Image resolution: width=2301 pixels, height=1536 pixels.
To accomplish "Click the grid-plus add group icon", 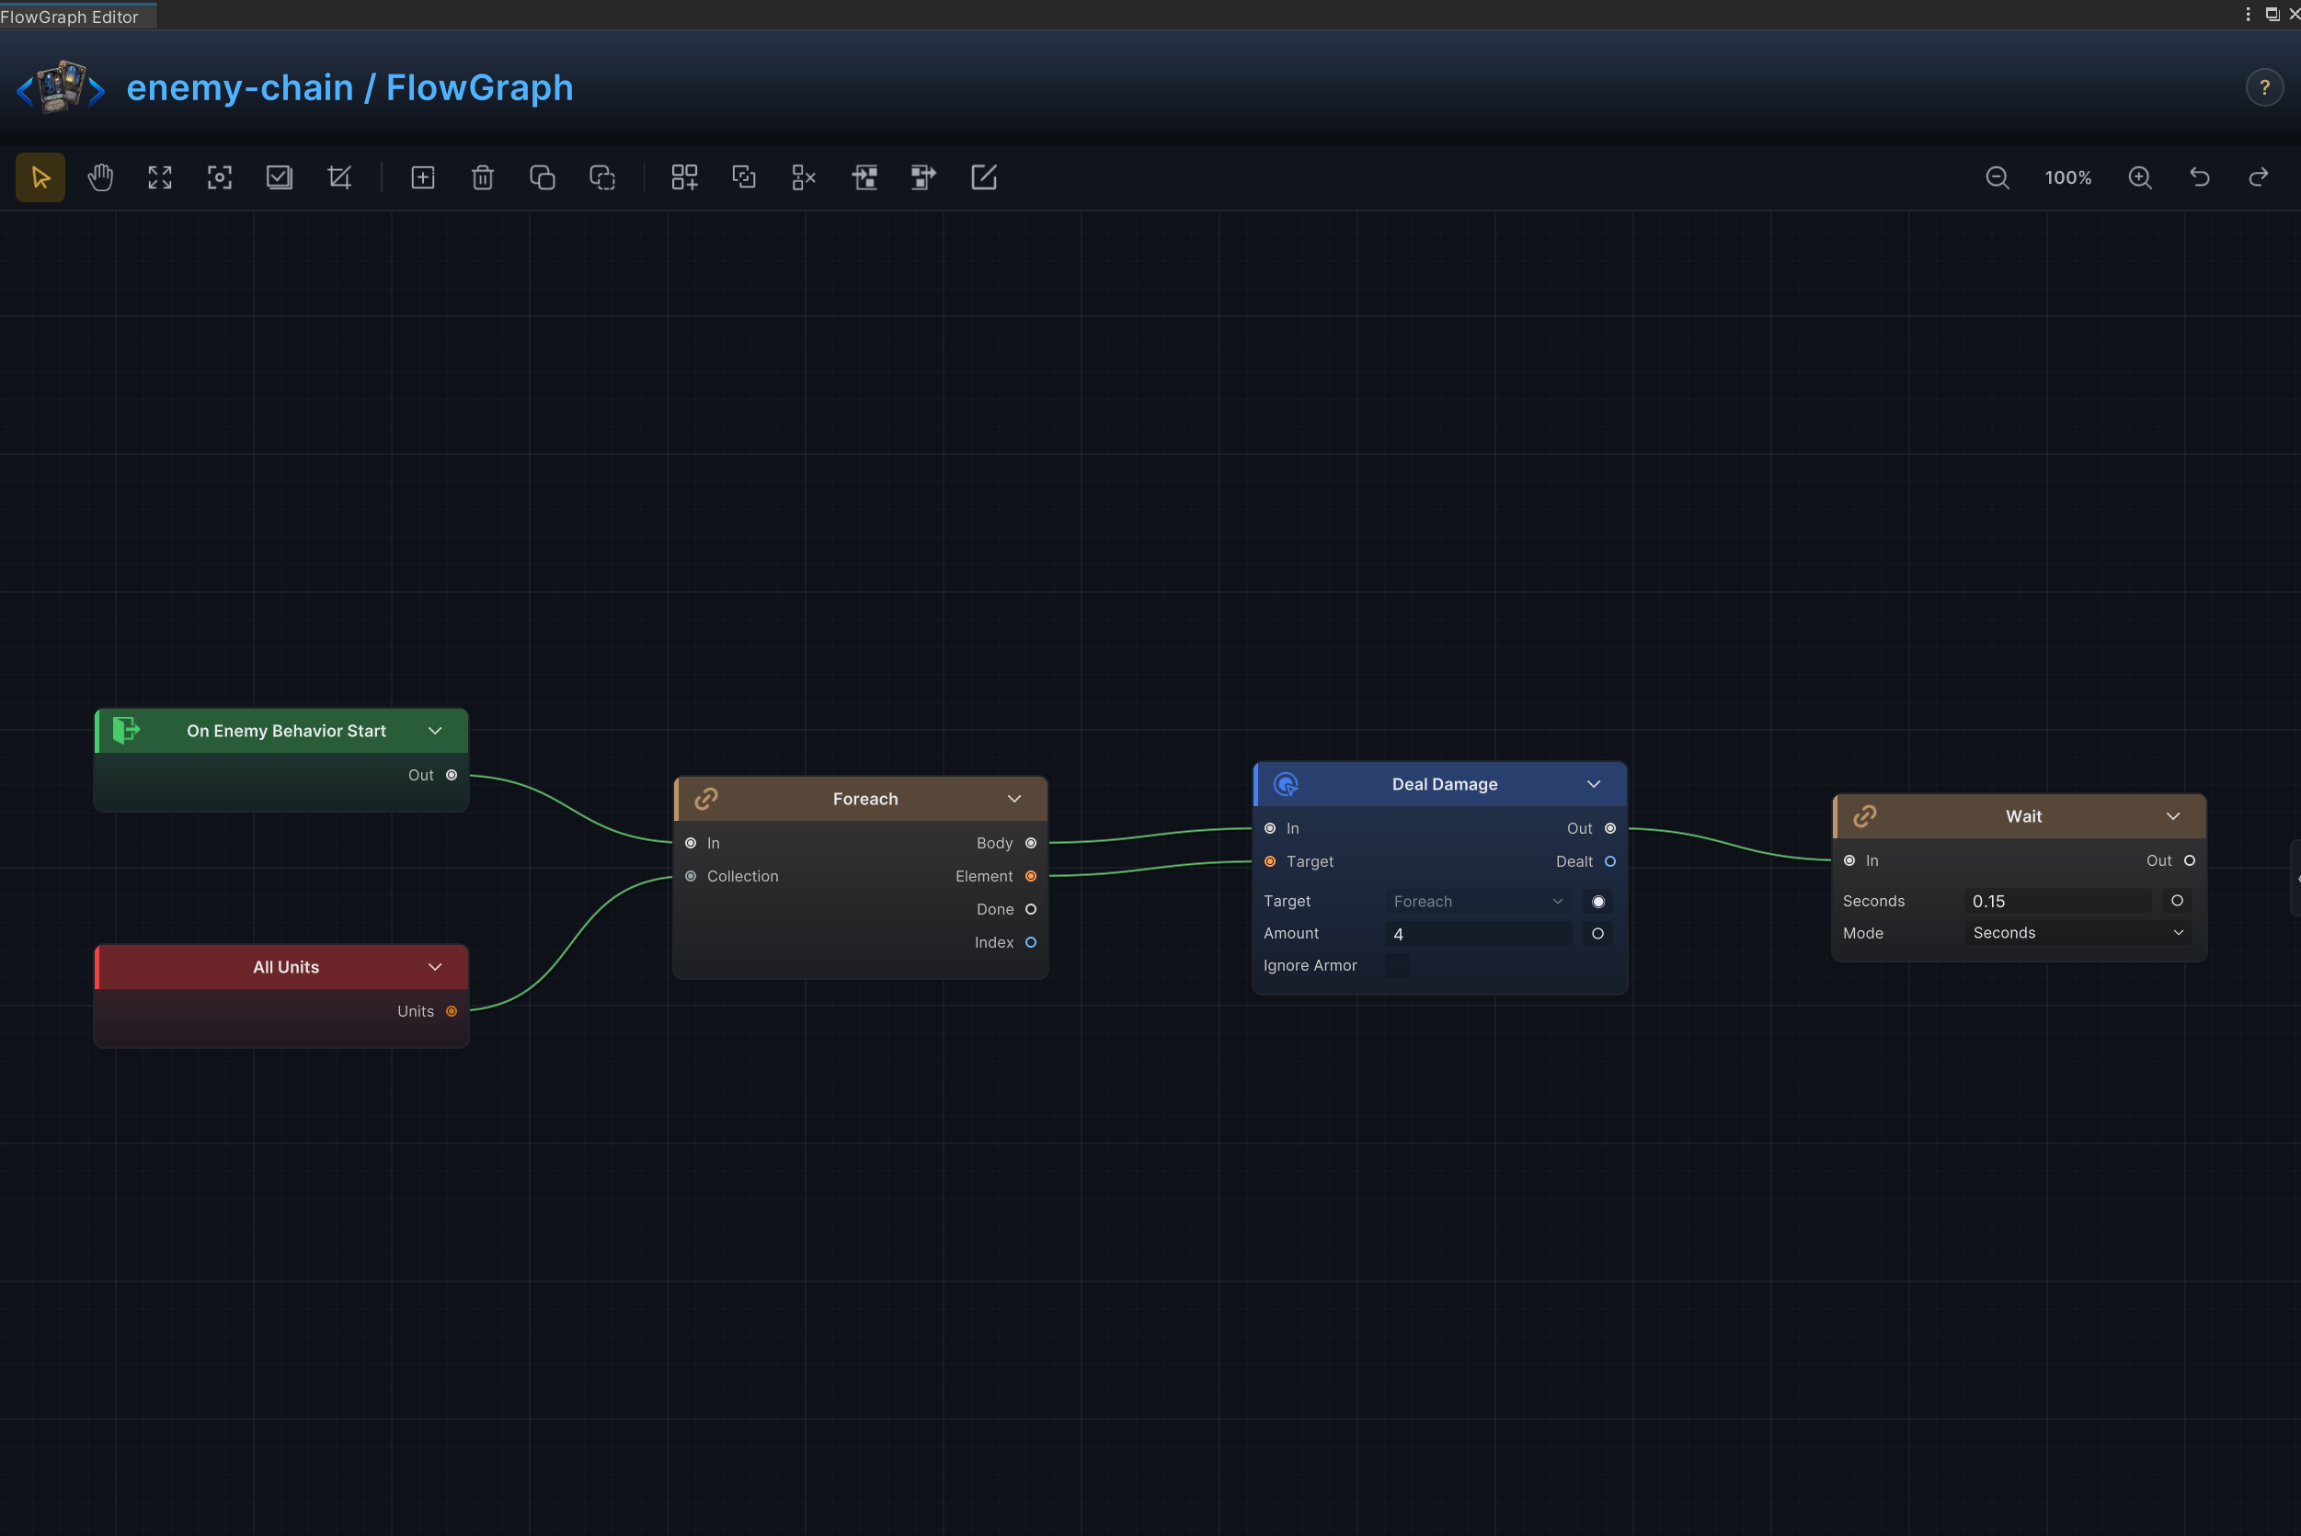I will (x=684, y=177).
